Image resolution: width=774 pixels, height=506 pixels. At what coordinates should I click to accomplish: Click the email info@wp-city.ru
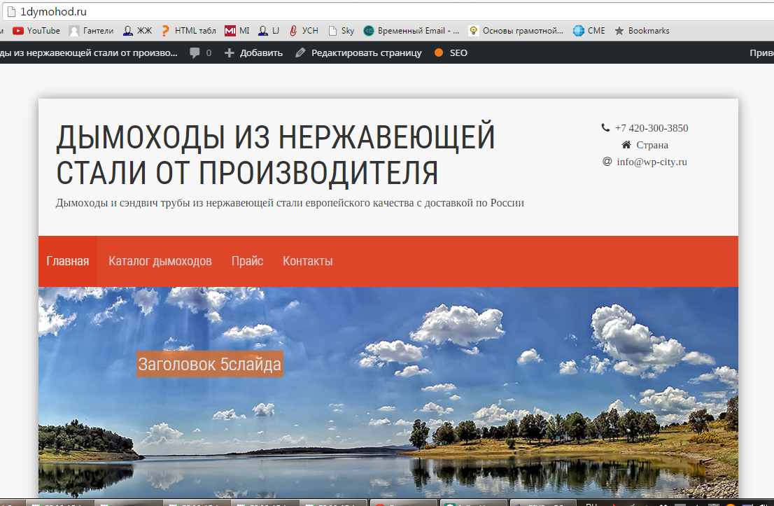[652, 162]
